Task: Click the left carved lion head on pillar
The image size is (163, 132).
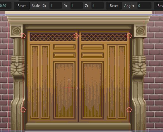Action: 17,66
